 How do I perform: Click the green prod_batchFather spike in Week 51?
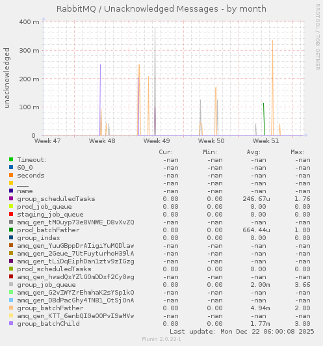264,119
